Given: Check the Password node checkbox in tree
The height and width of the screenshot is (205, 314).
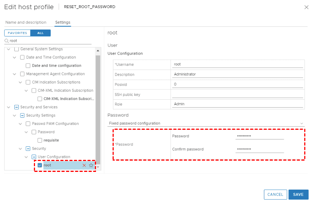Looking at the screenshot, I should tap(34, 132).
